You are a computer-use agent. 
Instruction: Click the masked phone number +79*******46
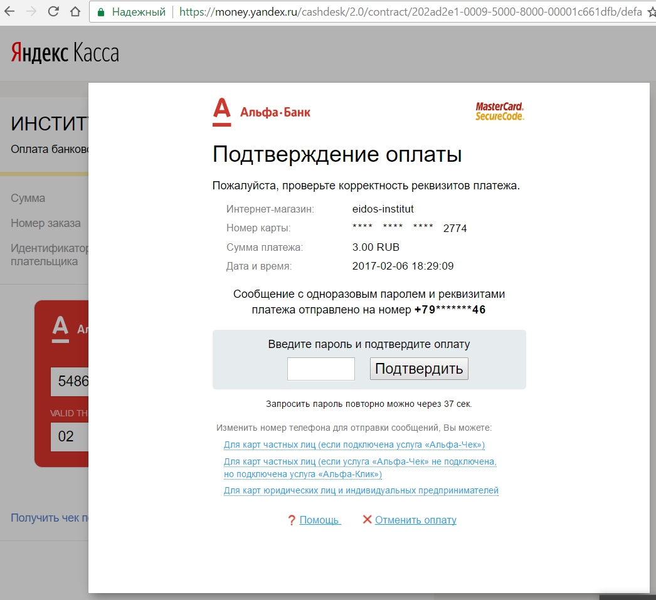tap(450, 310)
